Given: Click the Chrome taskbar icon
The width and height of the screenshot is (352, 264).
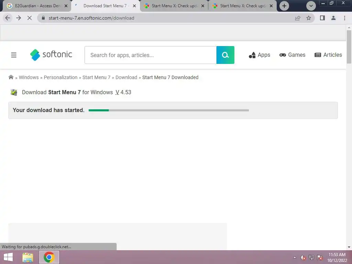Looking at the screenshot, I should pyautogui.click(x=49, y=257).
